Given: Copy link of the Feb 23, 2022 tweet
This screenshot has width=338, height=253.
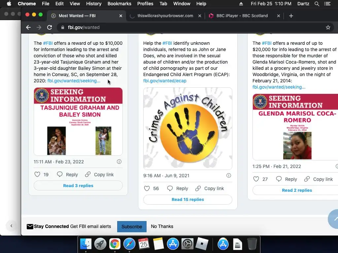Looking at the screenshot, I should click(x=99, y=175).
